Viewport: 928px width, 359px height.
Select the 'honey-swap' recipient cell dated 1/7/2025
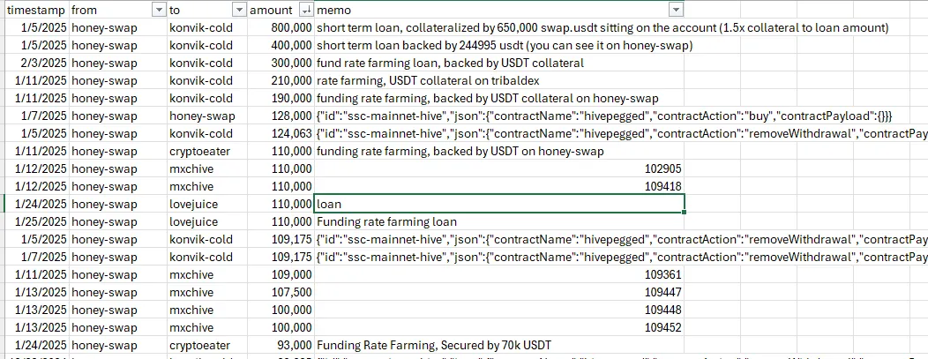pyautogui.click(x=207, y=116)
